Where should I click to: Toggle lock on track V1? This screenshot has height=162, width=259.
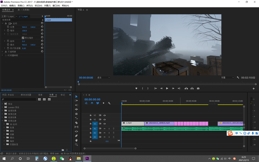[x=91, y=124]
